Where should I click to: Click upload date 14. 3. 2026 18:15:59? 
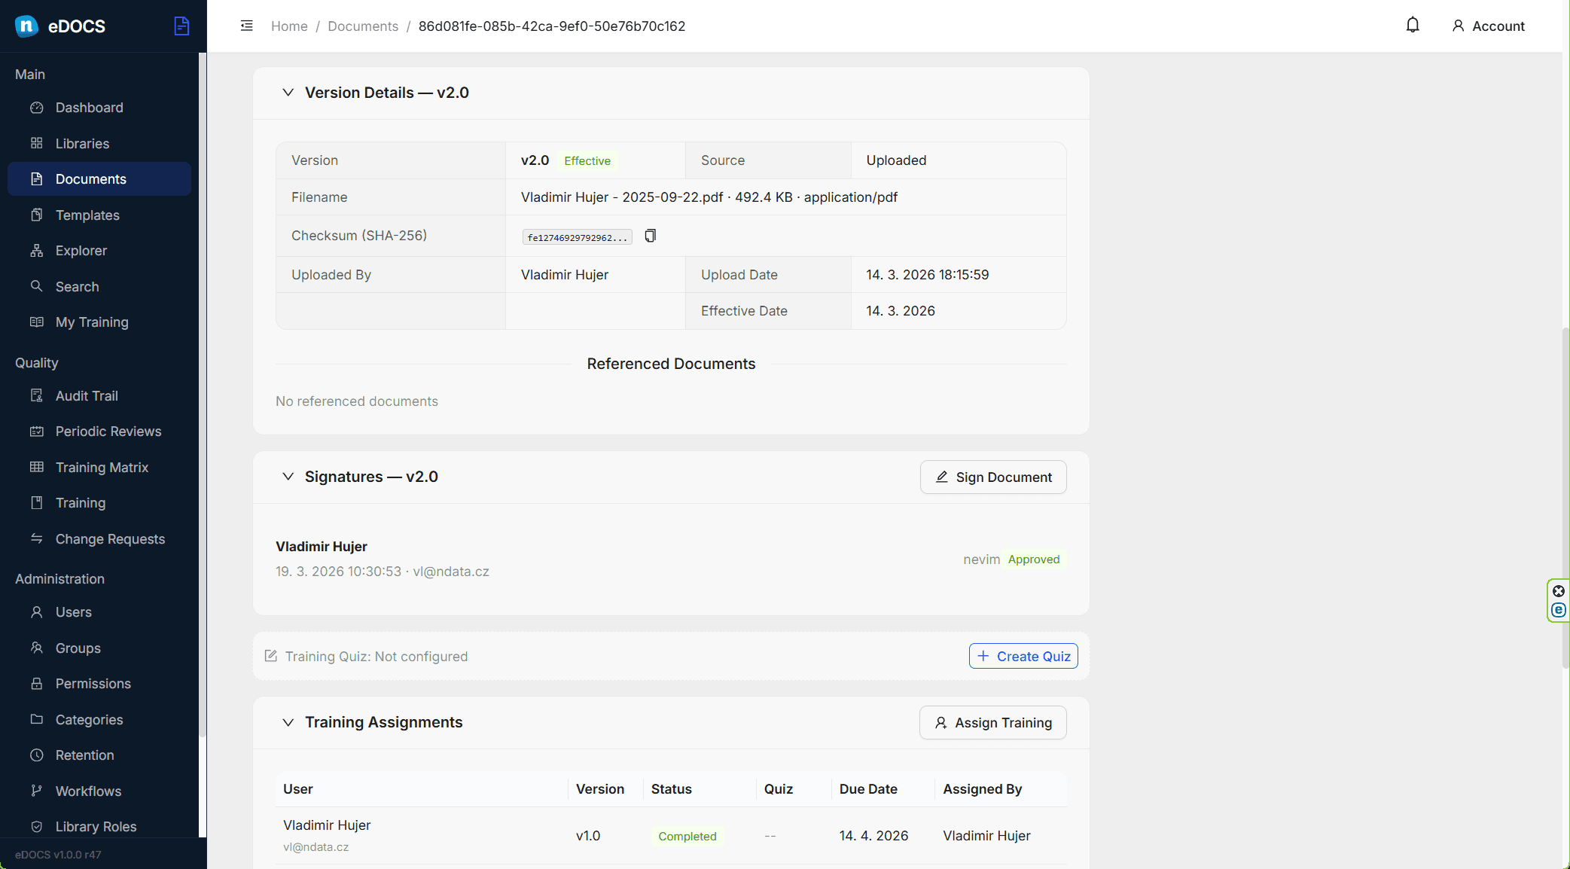(x=928, y=275)
